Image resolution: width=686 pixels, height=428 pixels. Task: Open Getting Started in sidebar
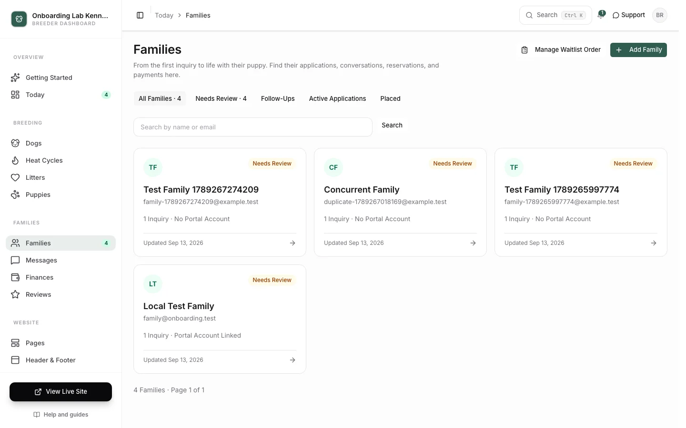[61, 78]
